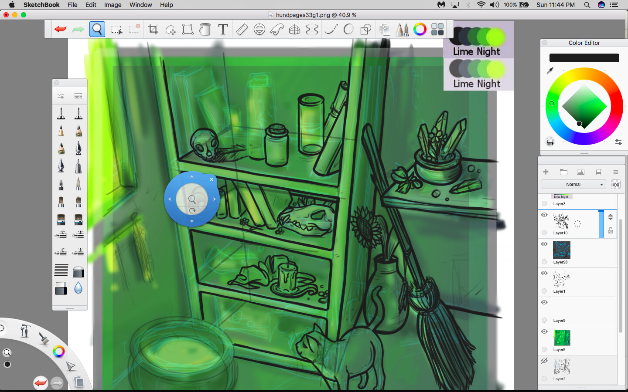Viewport: 628px width, 392px height.
Task: Open the layers panel menu icon
Action: click(616, 172)
